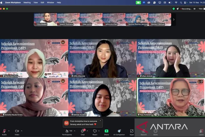Open AI Companion from the toolbar
The height and width of the screenshot is (137, 205).
tap(119, 131)
